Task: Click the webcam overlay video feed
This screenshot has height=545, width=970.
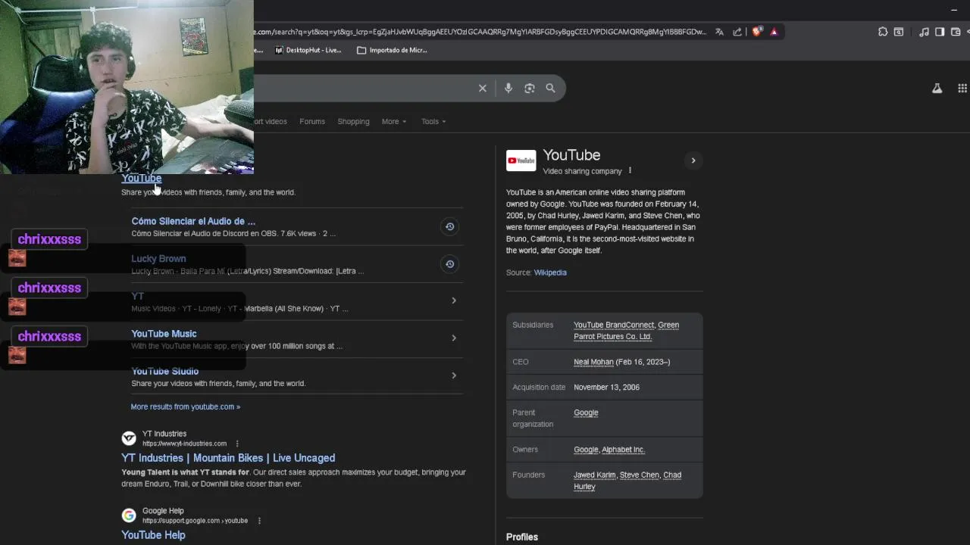Action: [x=127, y=86]
